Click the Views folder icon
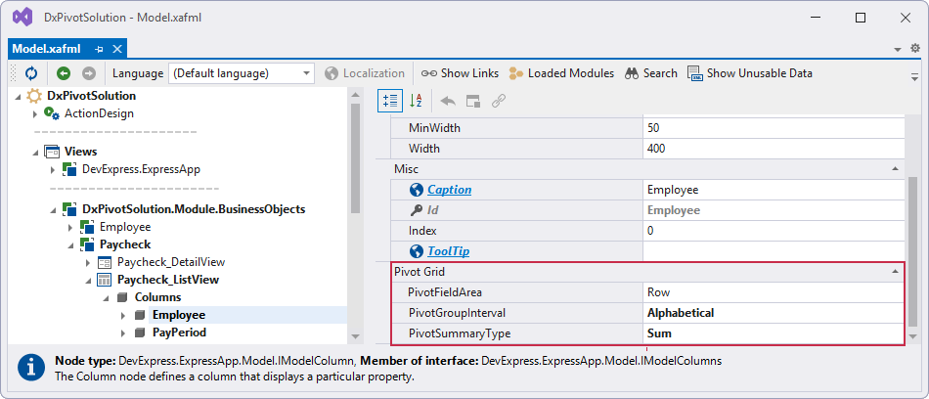929x399 pixels. tap(52, 152)
